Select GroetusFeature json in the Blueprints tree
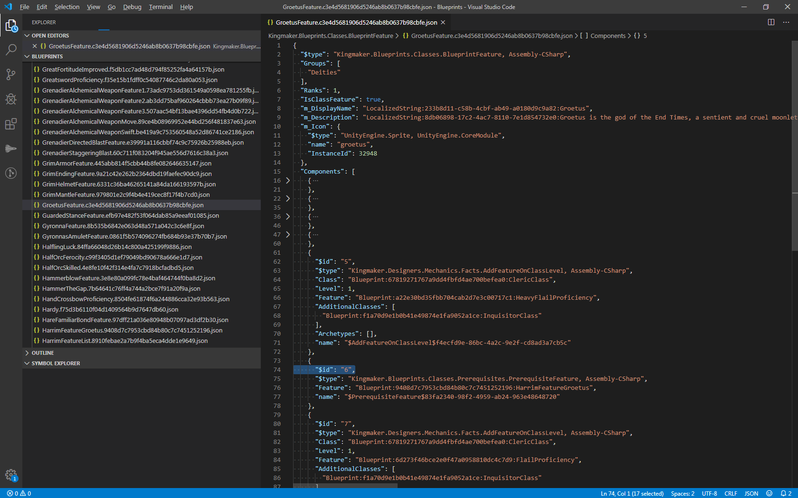Screen dimensions: 798x498 (142, 205)
